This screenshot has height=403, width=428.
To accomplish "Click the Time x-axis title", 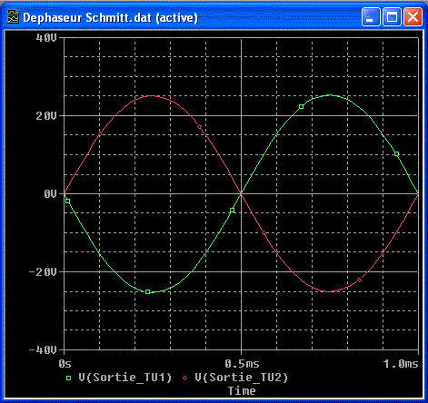I will (x=242, y=390).
